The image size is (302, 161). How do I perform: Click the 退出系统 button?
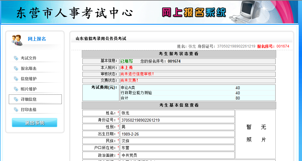(x=35, y=123)
